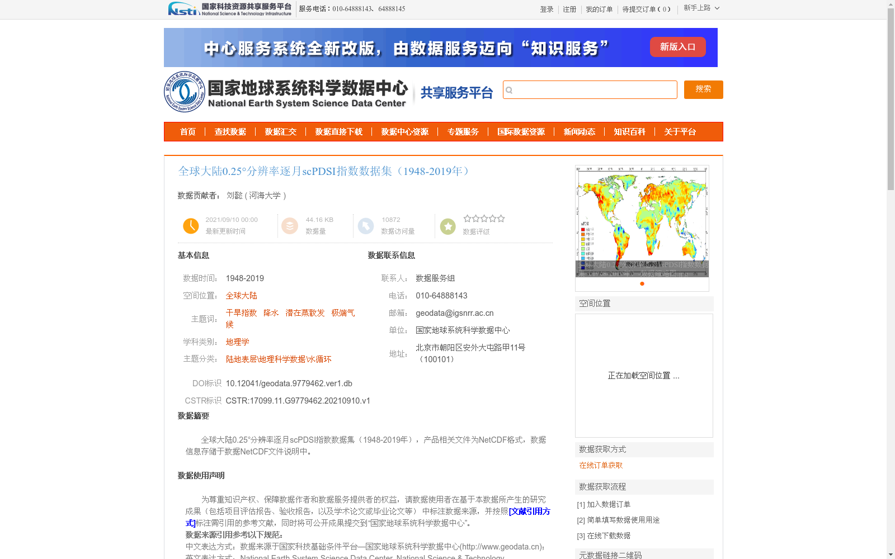The height and width of the screenshot is (559, 895).
Task: Open the 数据直接下载 menu item
Action: (x=339, y=132)
